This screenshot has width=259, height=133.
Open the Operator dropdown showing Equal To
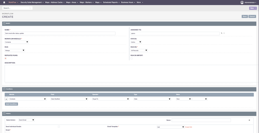(111, 99)
